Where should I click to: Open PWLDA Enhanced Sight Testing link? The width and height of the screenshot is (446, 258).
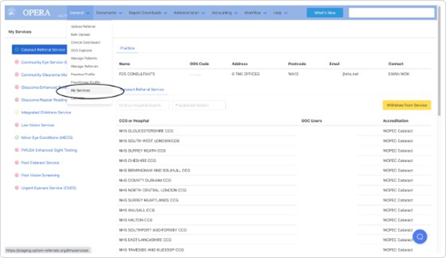[x=49, y=150]
